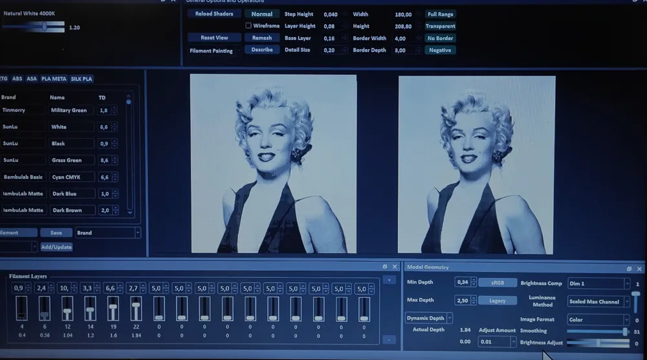Click the left Marilyn preview image
Viewport: 647px width, 360px height.
(273, 163)
